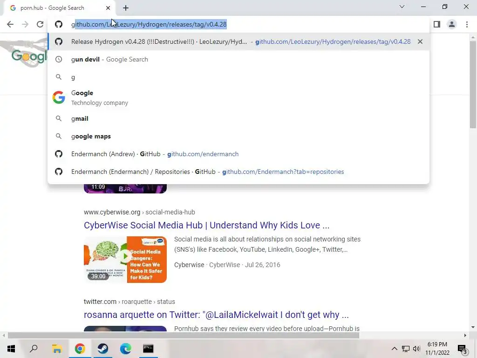The height and width of the screenshot is (358, 477).
Task: Open Microsoft Edge from the taskbar
Action: click(126, 349)
